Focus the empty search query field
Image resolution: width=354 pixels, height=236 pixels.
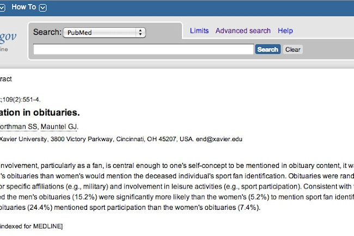pos(143,49)
